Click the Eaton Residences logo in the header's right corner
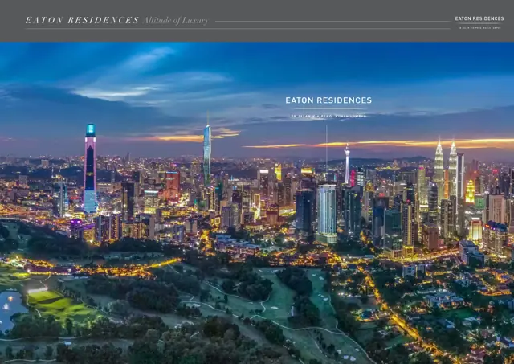 479,22
